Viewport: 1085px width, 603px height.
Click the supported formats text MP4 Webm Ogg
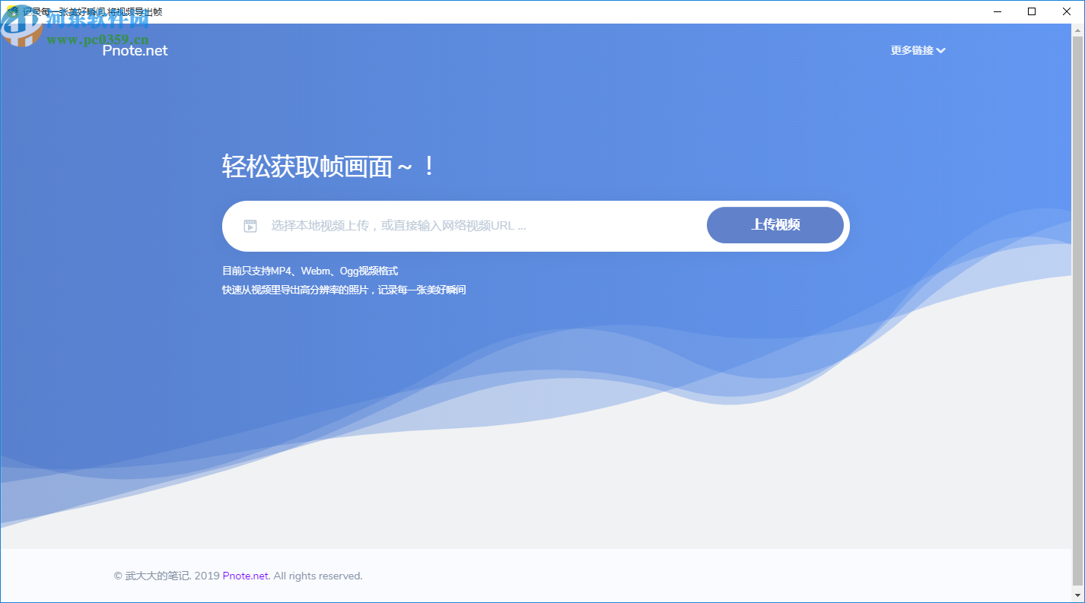pyautogui.click(x=310, y=271)
